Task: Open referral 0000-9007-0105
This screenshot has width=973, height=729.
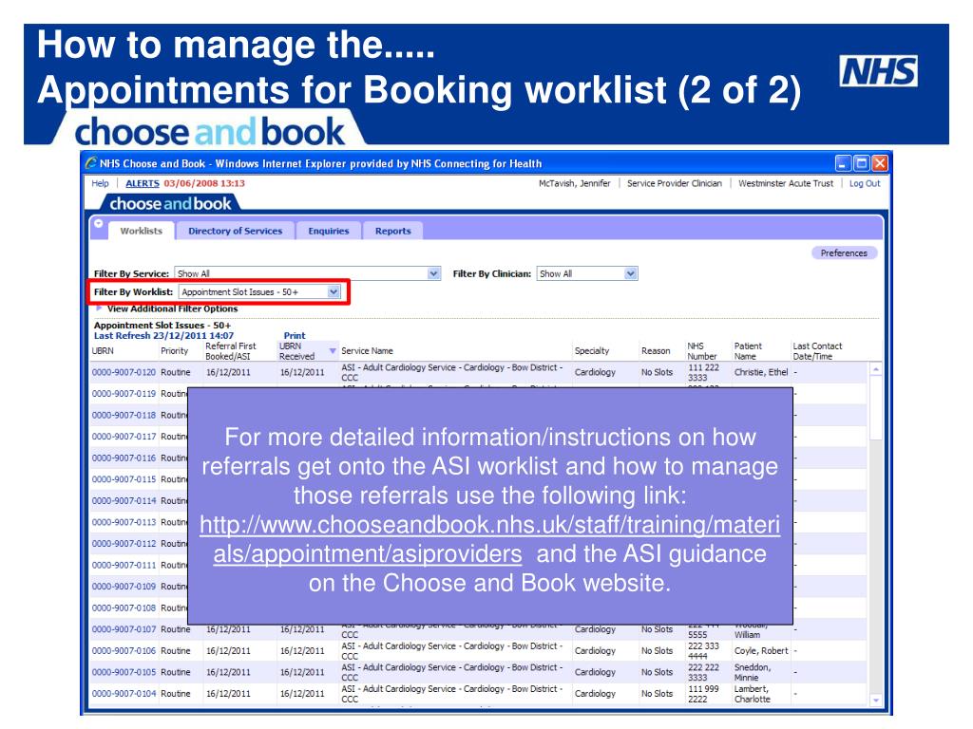Action: (x=124, y=672)
